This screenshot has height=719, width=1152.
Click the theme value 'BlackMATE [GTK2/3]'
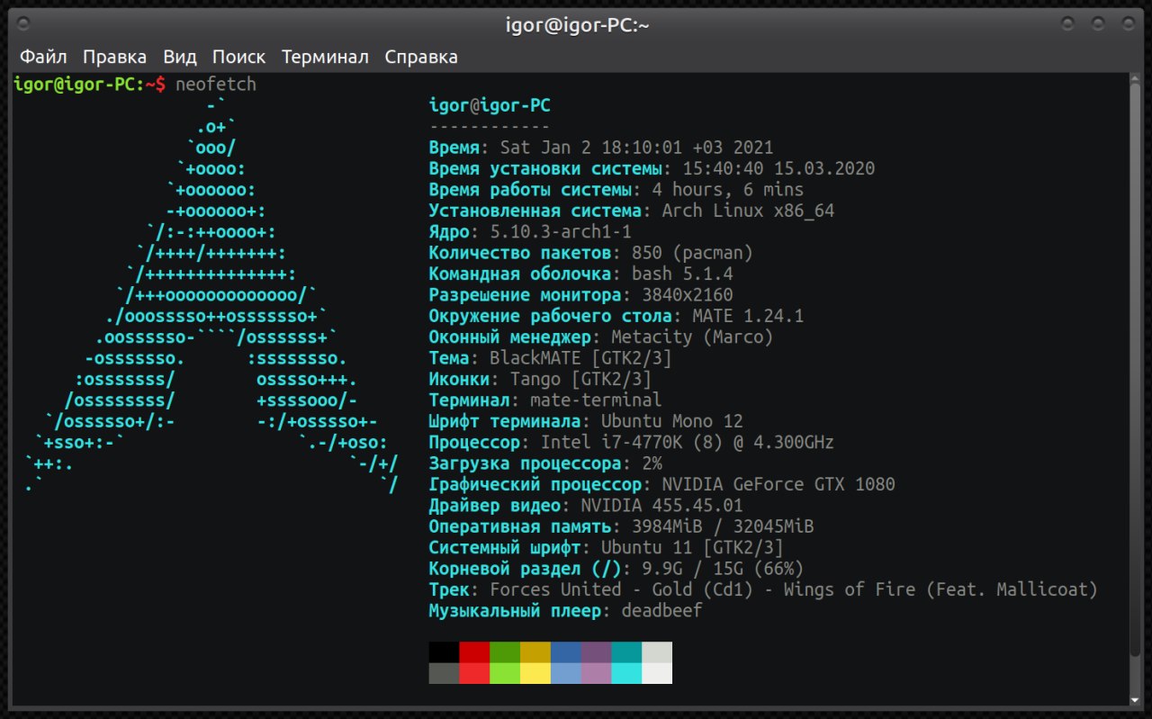point(580,358)
